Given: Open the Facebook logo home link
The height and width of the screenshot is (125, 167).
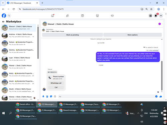Looking at the screenshot, I should [x=4, y=16].
